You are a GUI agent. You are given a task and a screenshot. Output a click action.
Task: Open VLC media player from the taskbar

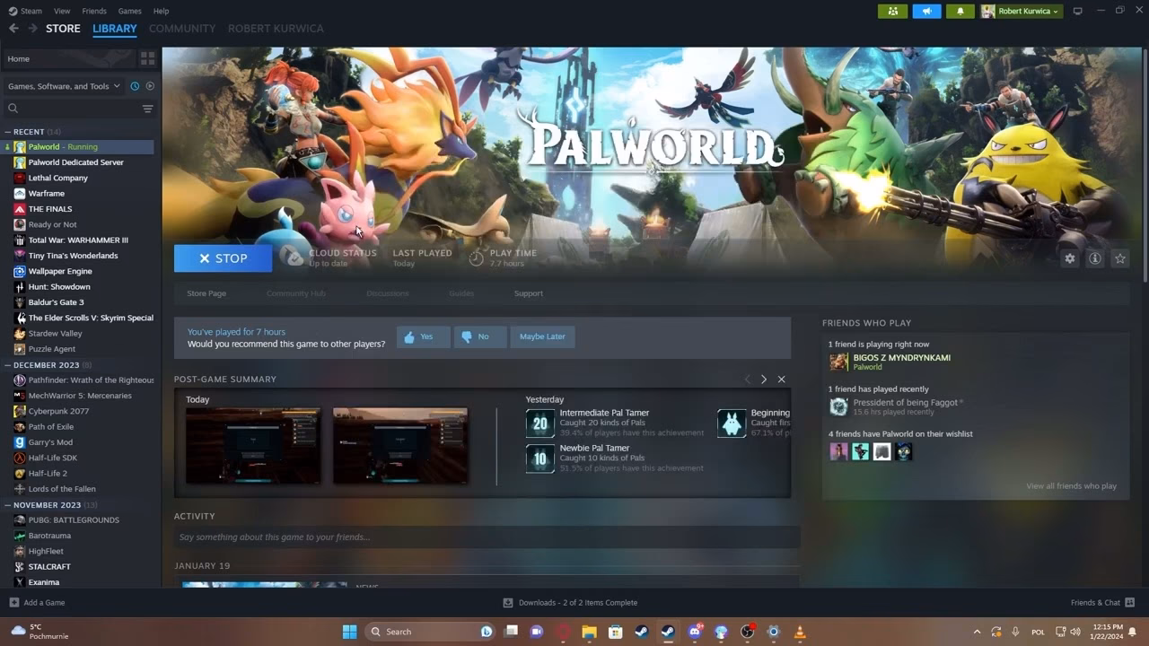(799, 632)
